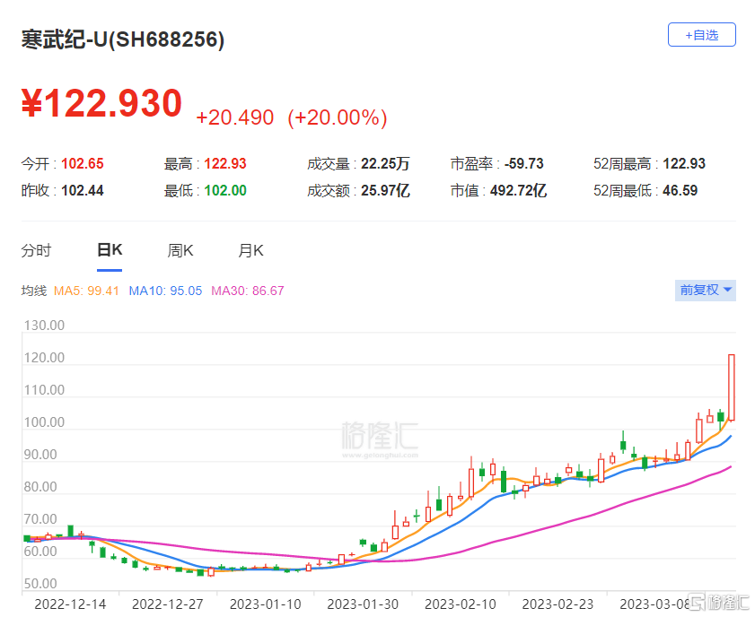
Task: Click the 50.00 y-axis label
Action: pyautogui.click(x=41, y=584)
